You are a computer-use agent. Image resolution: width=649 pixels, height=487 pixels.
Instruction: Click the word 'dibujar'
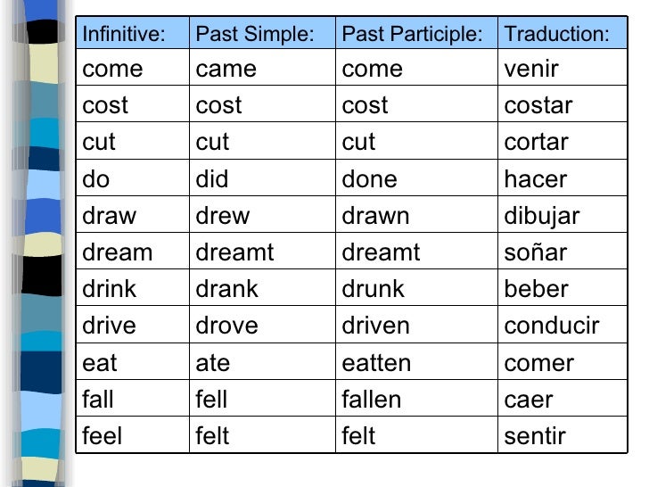[x=542, y=216]
